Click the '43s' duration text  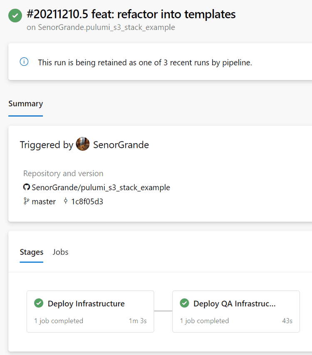[287, 321]
